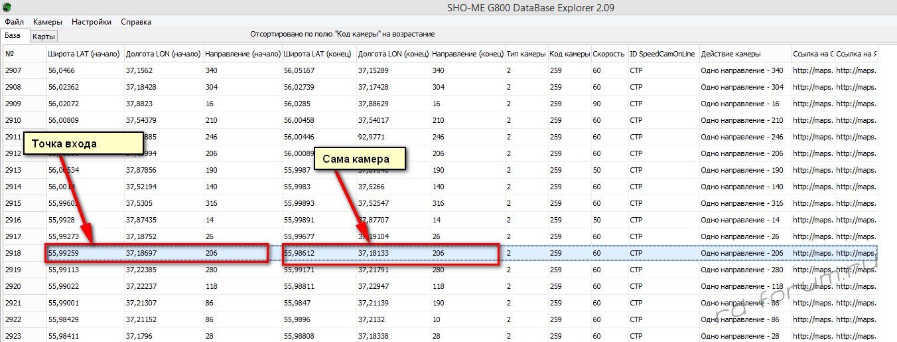Click start longitude cell 37,22385
Image resolution: width=897 pixels, height=342 pixels.
163,270
